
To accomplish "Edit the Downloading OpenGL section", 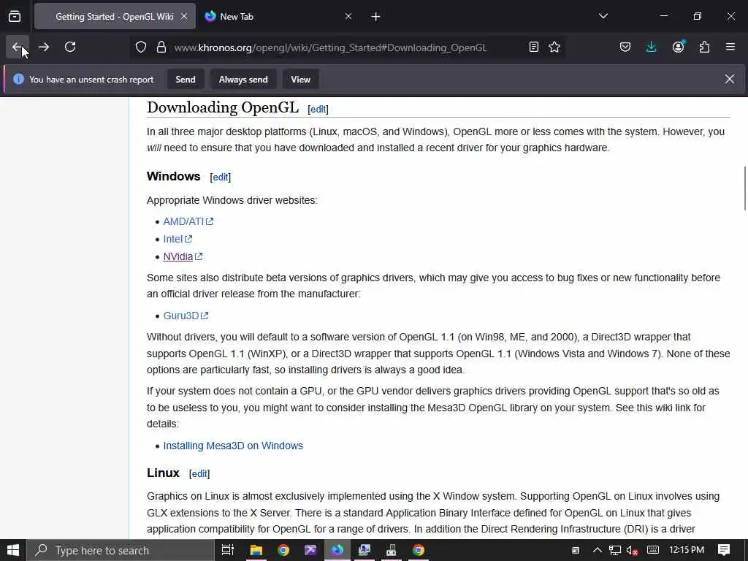I will tap(318, 110).
